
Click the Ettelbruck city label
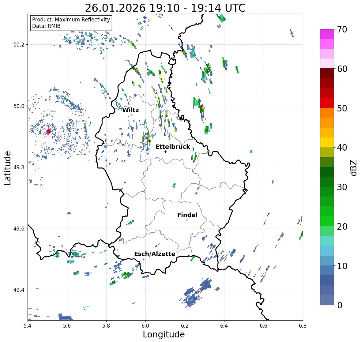pos(173,147)
